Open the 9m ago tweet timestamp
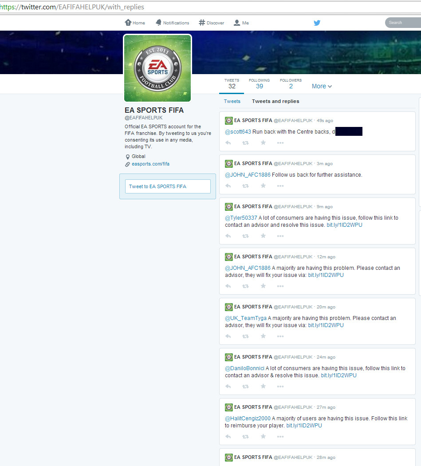This screenshot has height=466, width=421. pyautogui.click(x=324, y=207)
